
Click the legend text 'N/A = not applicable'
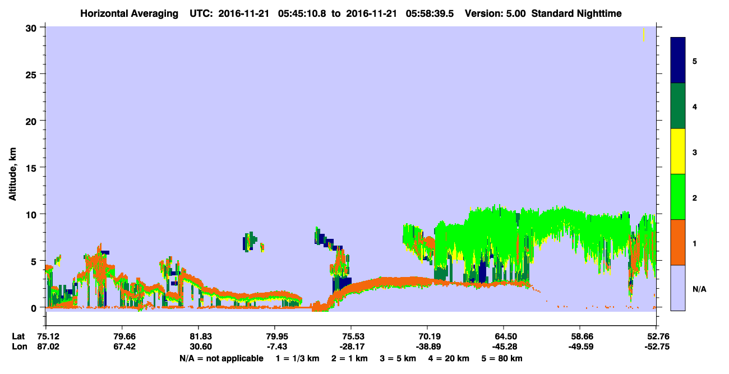[x=221, y=358]
